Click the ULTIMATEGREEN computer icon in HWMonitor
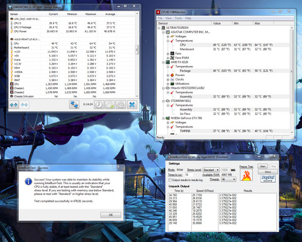This screenshot has height=242, width=302. point(164,28)
